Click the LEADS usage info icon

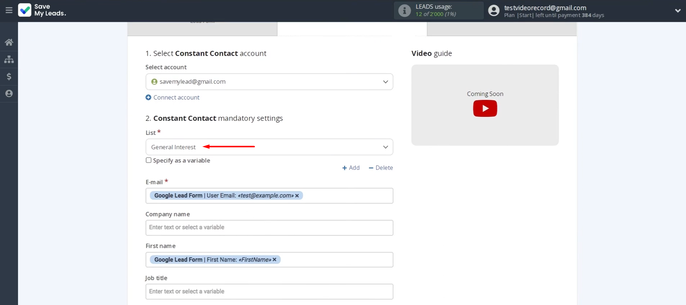tap(404, 10)
